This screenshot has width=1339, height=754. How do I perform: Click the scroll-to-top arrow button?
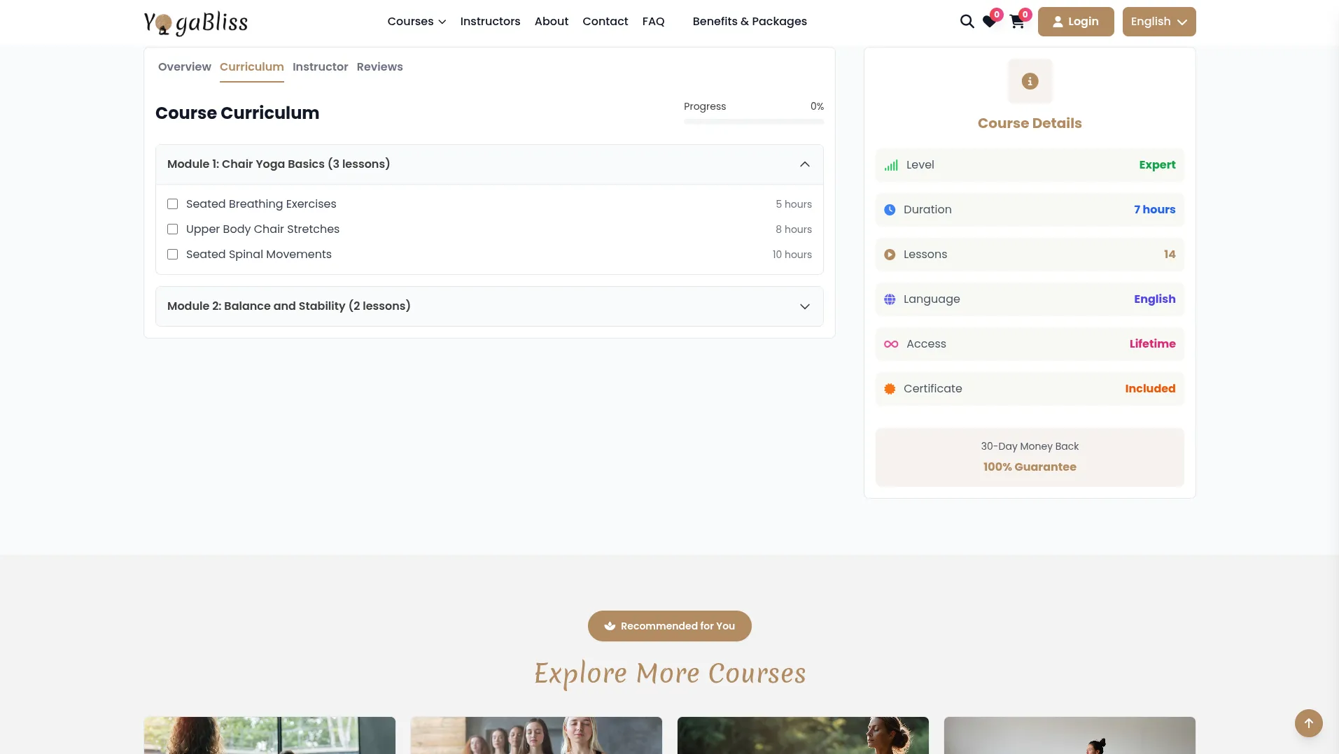tap(1308, 723)
